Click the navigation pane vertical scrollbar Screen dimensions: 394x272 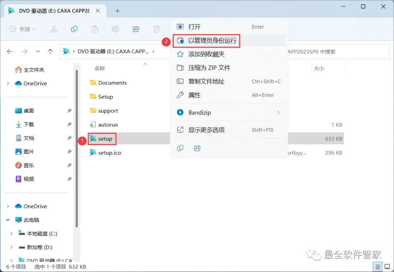[x=77, y=149]
